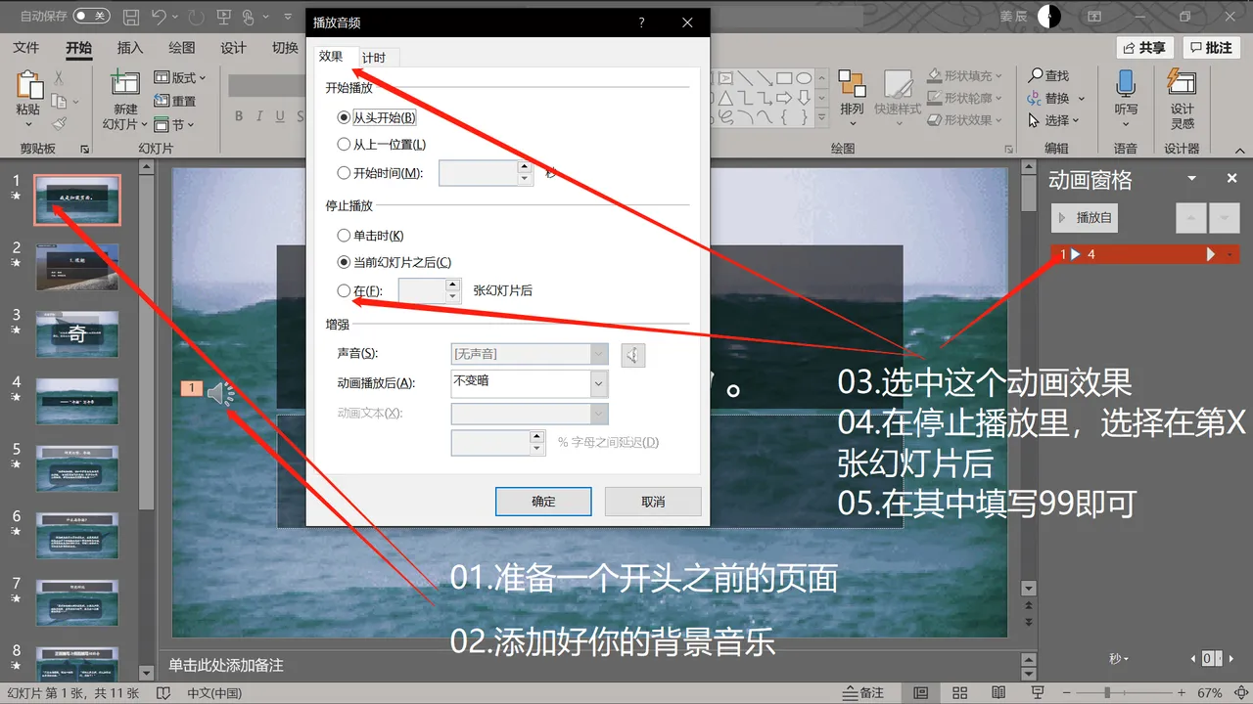
Task: Open the 设计 ribbon tab
Action: click(x=233, y=48)
